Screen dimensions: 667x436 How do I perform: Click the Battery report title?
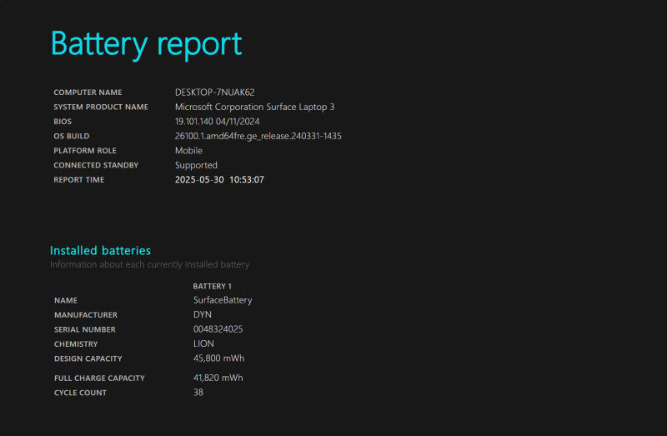147,45
